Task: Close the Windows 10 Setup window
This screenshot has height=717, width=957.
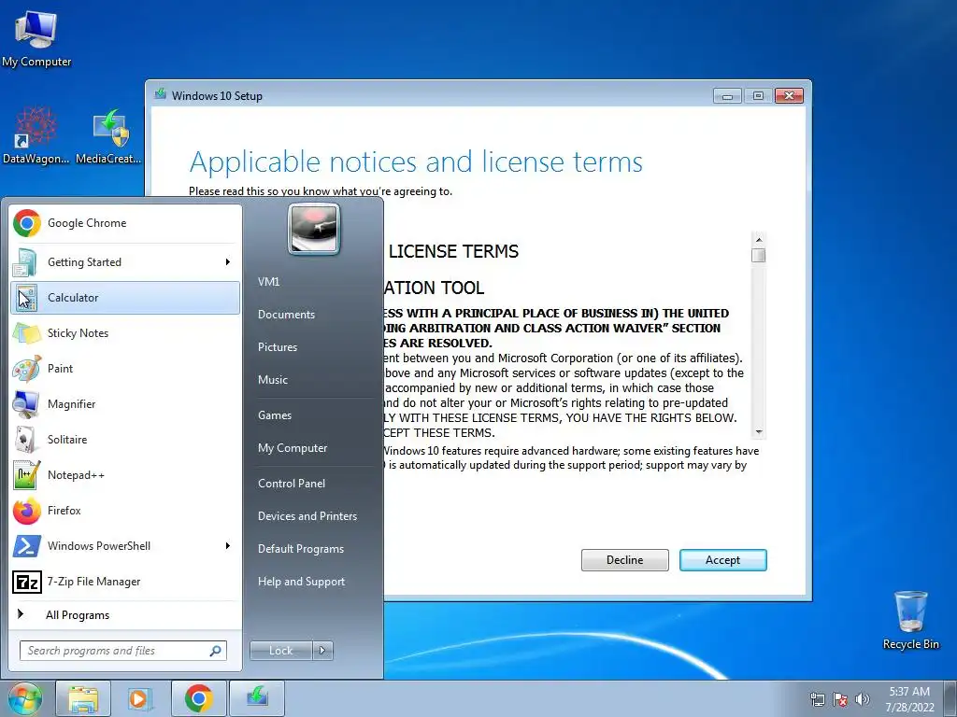Action: point(789,96)
